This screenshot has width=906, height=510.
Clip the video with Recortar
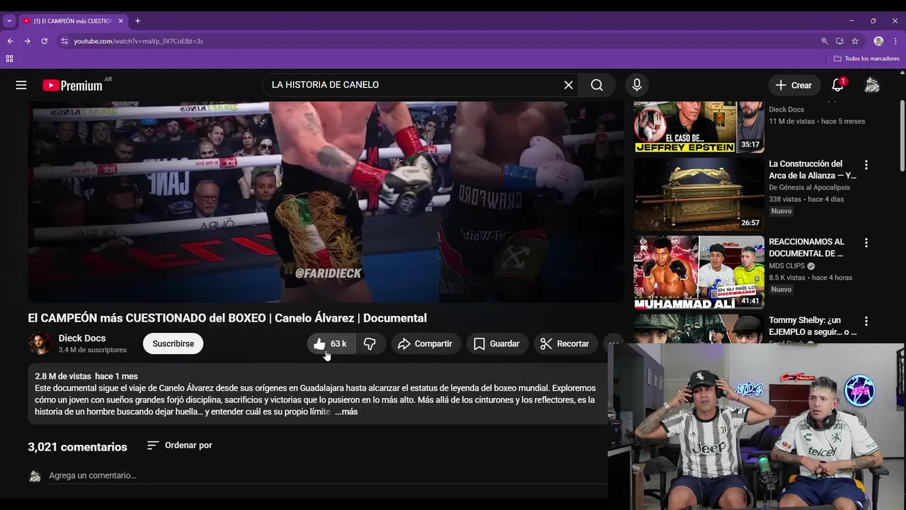pos(565,344)
